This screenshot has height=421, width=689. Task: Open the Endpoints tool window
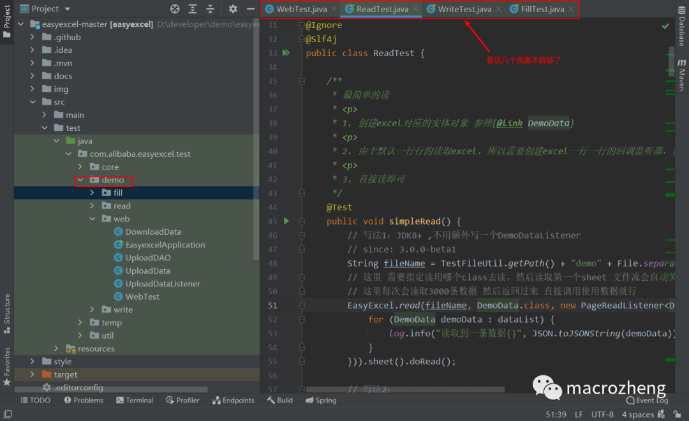(x=233, y=401)
